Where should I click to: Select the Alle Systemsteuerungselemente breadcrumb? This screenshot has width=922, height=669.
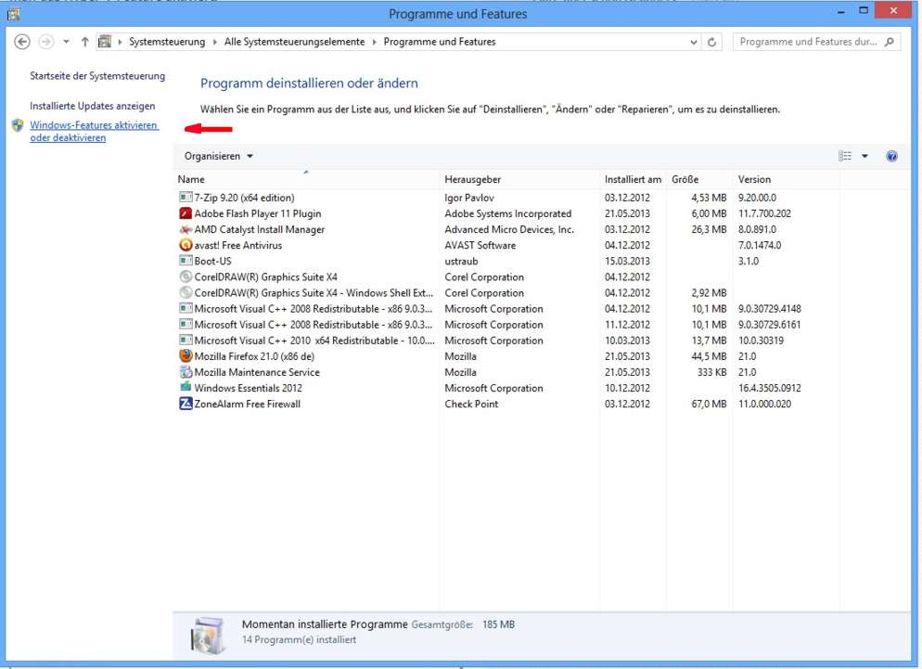pyautogui.click(x=294, y=42)
